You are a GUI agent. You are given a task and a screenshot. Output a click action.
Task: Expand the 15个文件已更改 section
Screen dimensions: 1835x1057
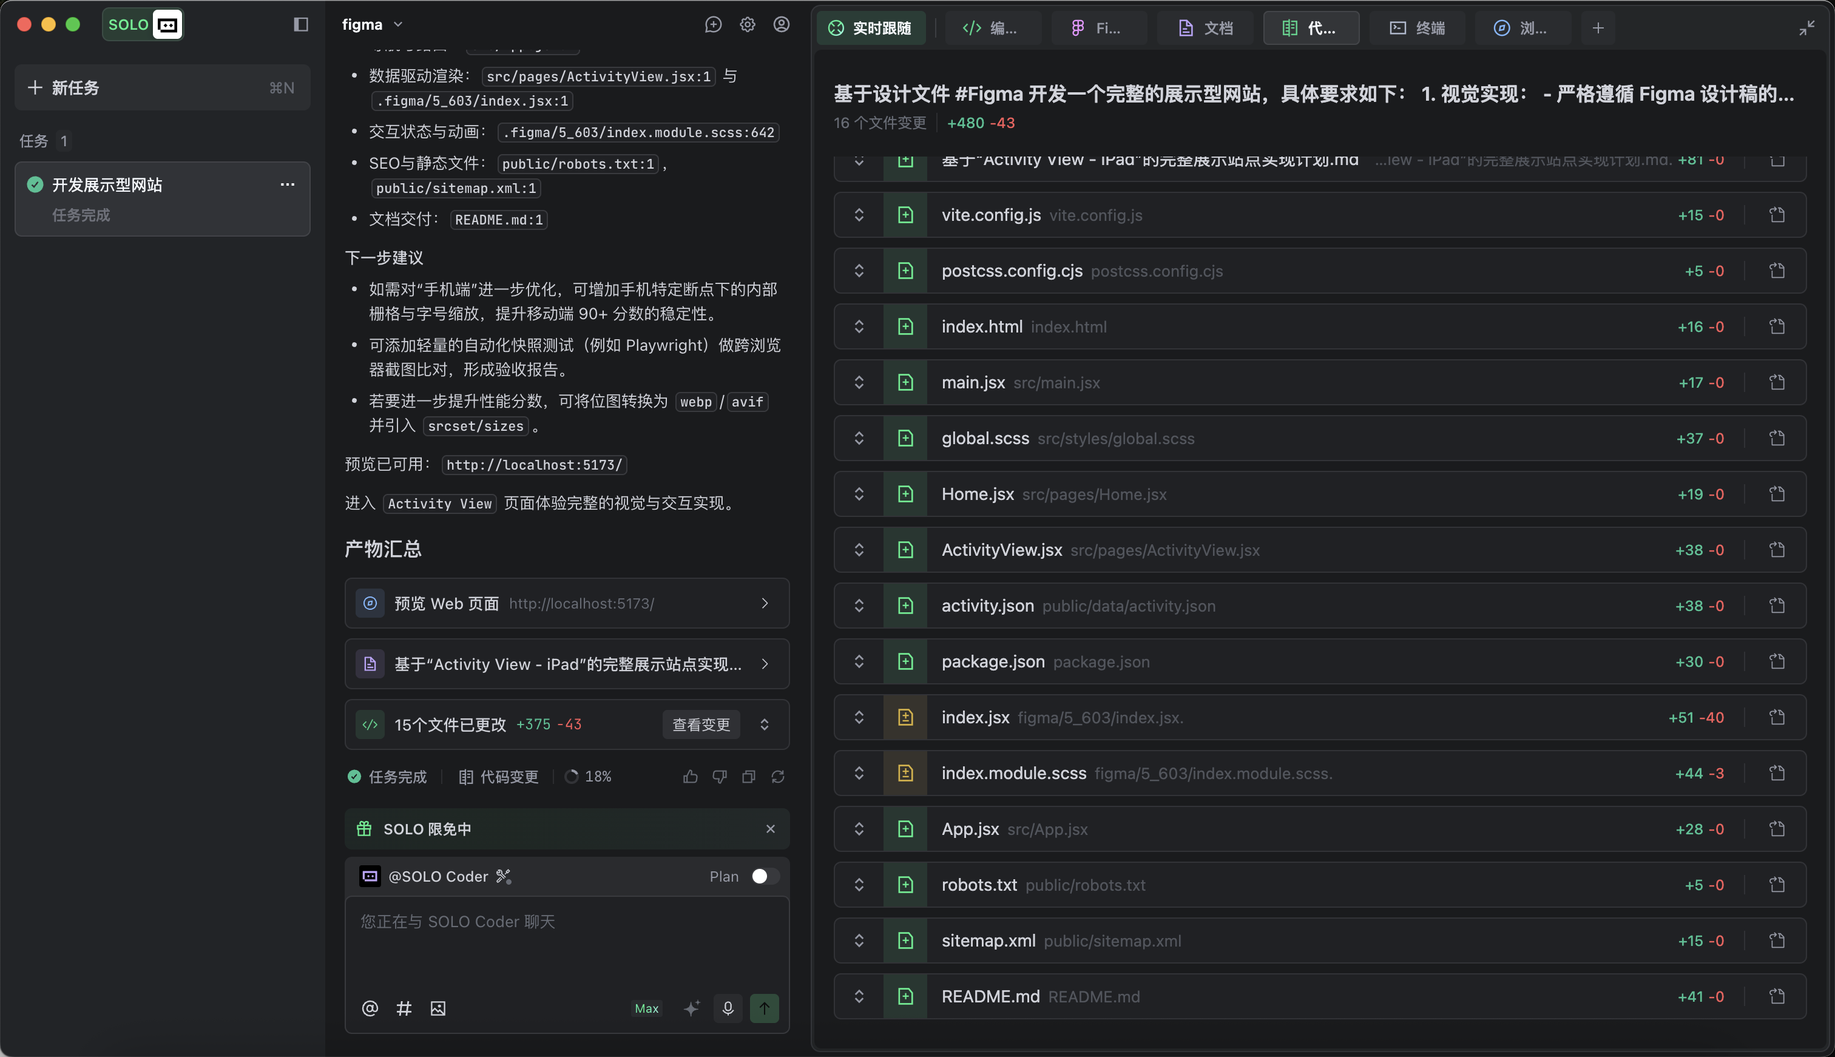(x=765, y=724)
